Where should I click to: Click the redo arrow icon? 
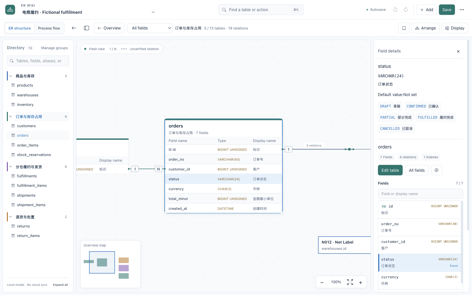406,10
